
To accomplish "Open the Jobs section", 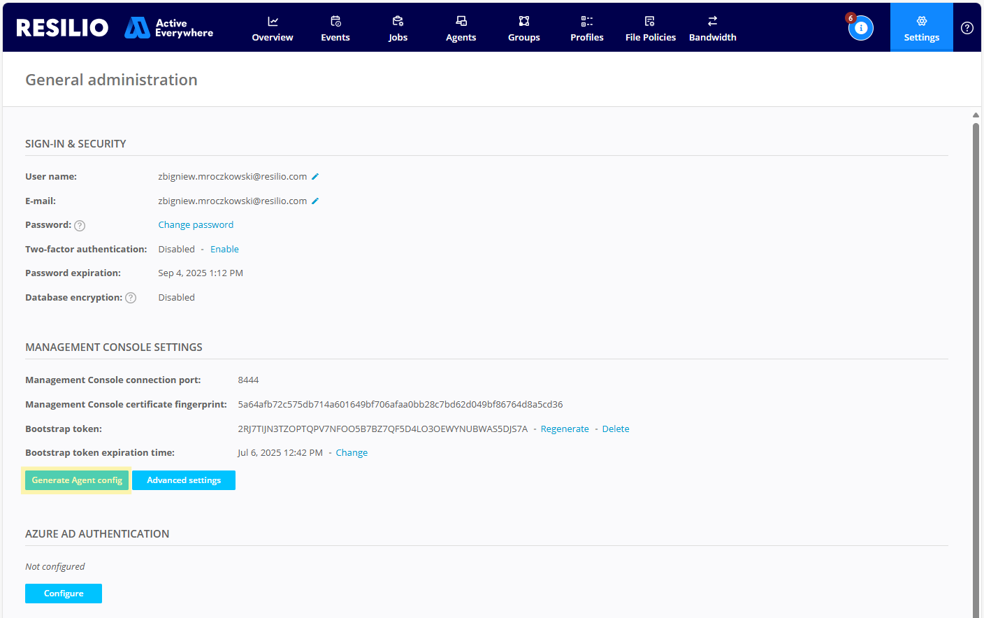I will [398, 29].
